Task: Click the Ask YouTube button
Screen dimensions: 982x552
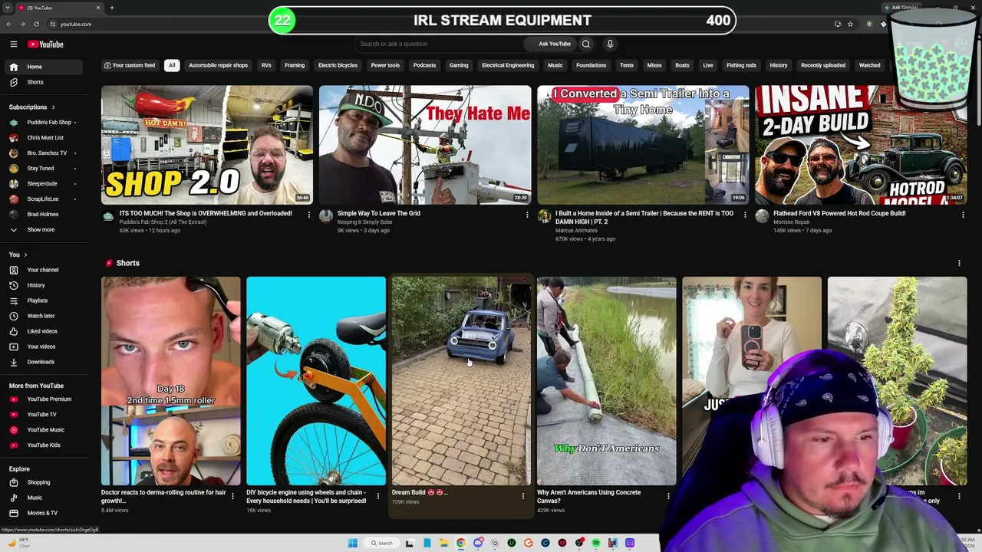Action: [x=549, y=44]
